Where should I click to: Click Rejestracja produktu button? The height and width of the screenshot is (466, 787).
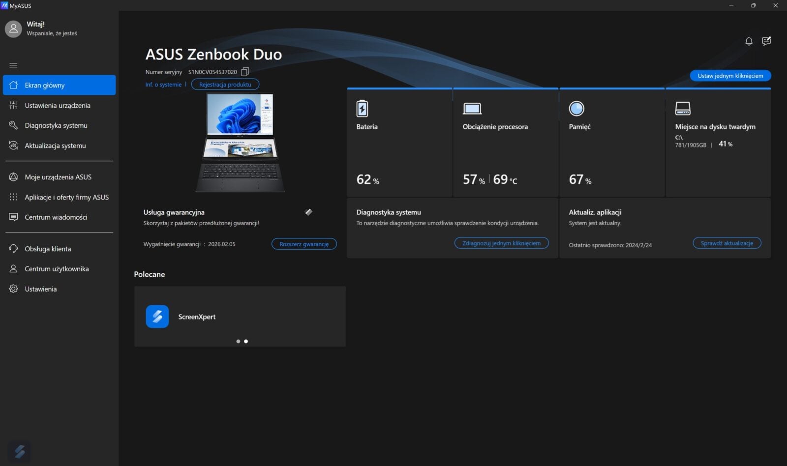[225, 85]
